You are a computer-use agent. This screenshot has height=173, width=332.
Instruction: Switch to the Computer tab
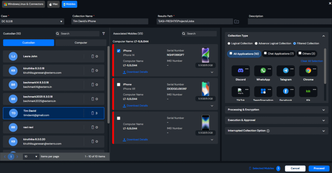81,43
